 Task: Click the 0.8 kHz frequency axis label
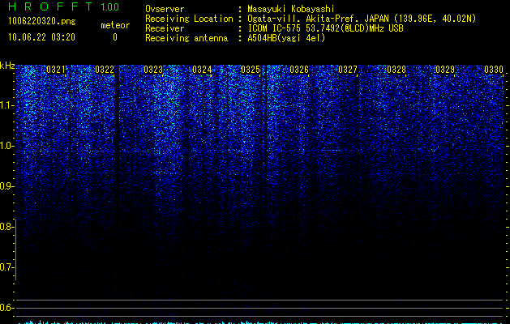click(x=7, y=227)
